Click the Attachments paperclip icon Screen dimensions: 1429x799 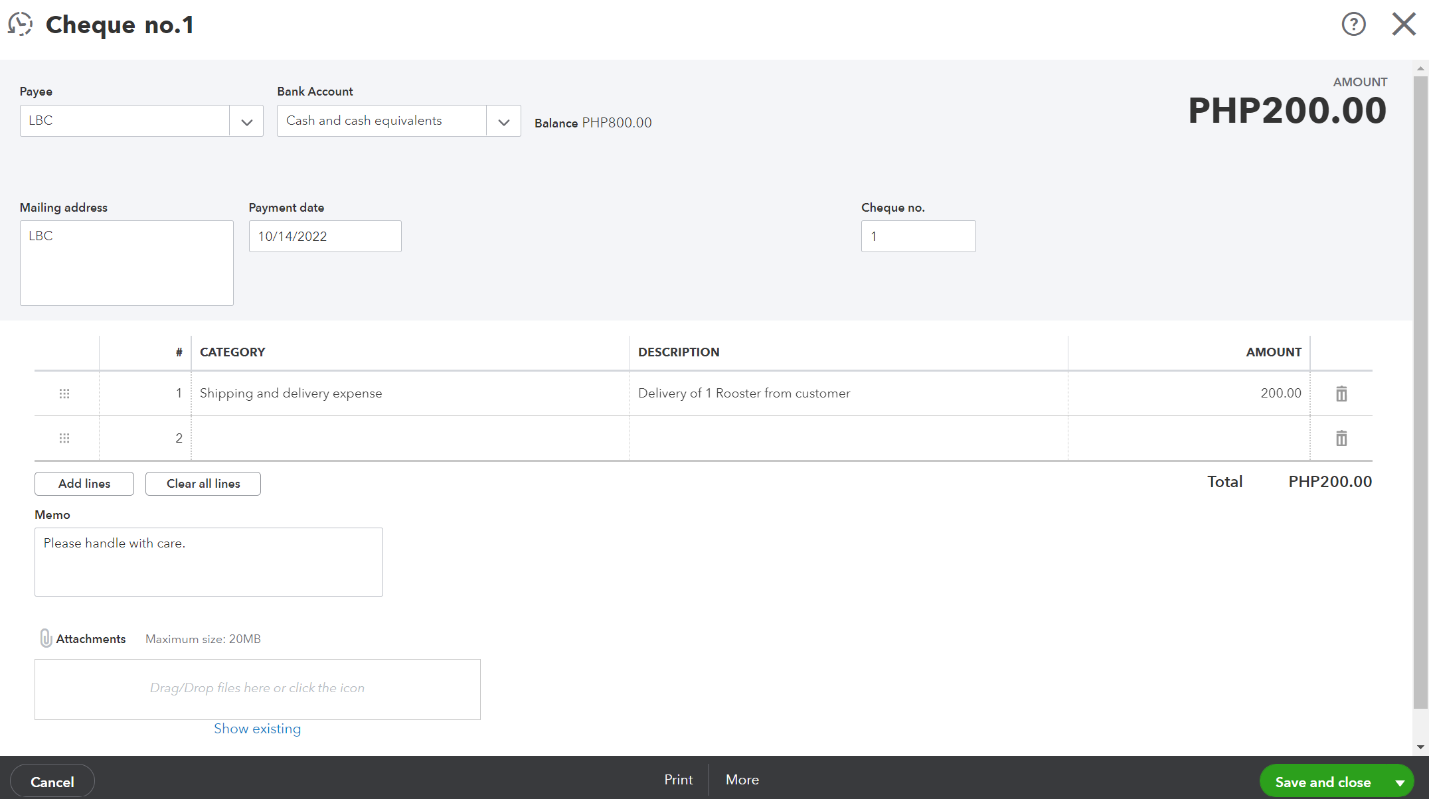46,638
